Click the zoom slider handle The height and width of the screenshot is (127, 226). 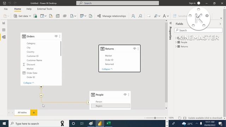pyautogui.click(x=155, y=118)
